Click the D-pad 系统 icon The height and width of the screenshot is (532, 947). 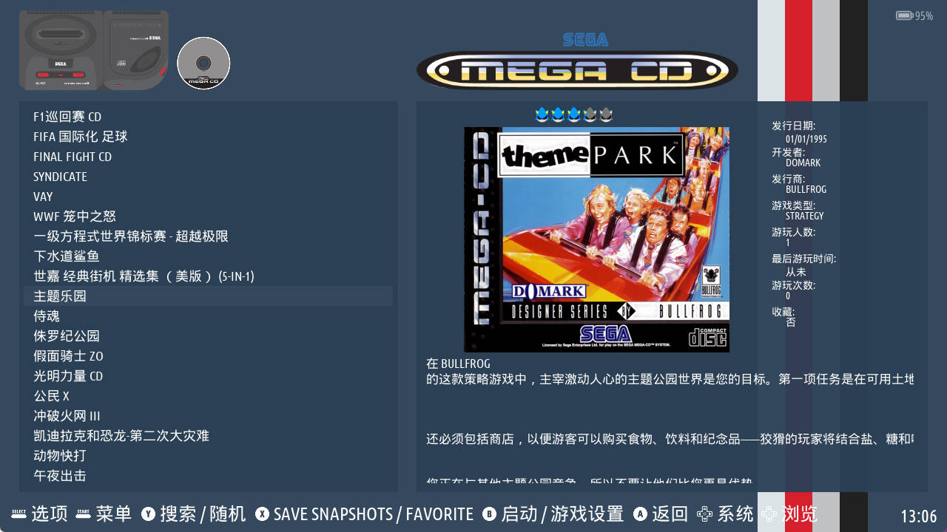705,514
